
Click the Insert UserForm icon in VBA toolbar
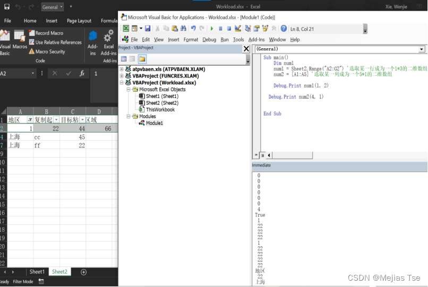[x=134, y=28]
